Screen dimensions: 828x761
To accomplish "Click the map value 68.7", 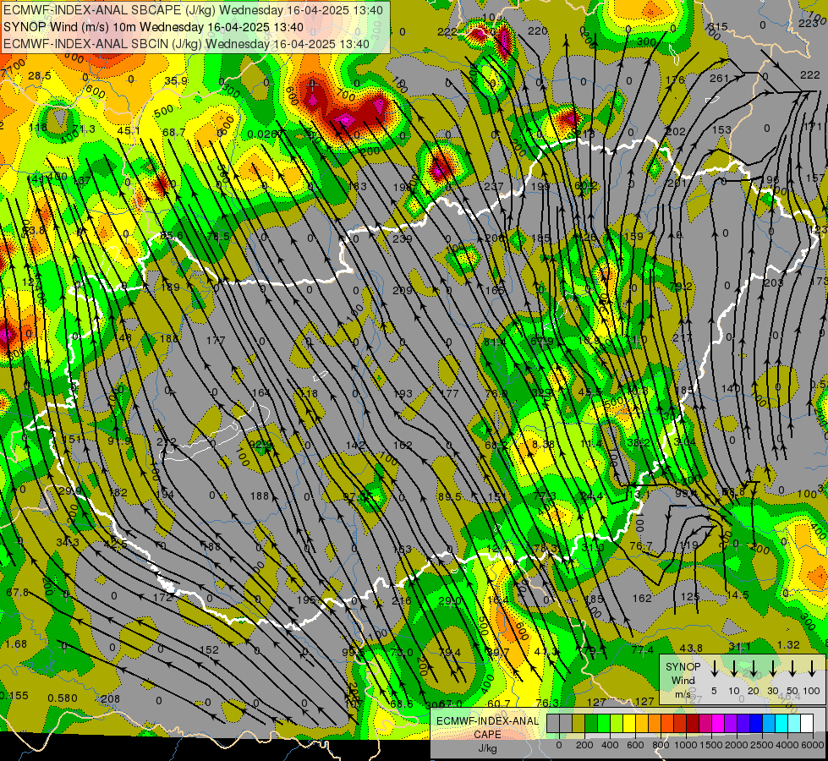I will click(173, 132).
